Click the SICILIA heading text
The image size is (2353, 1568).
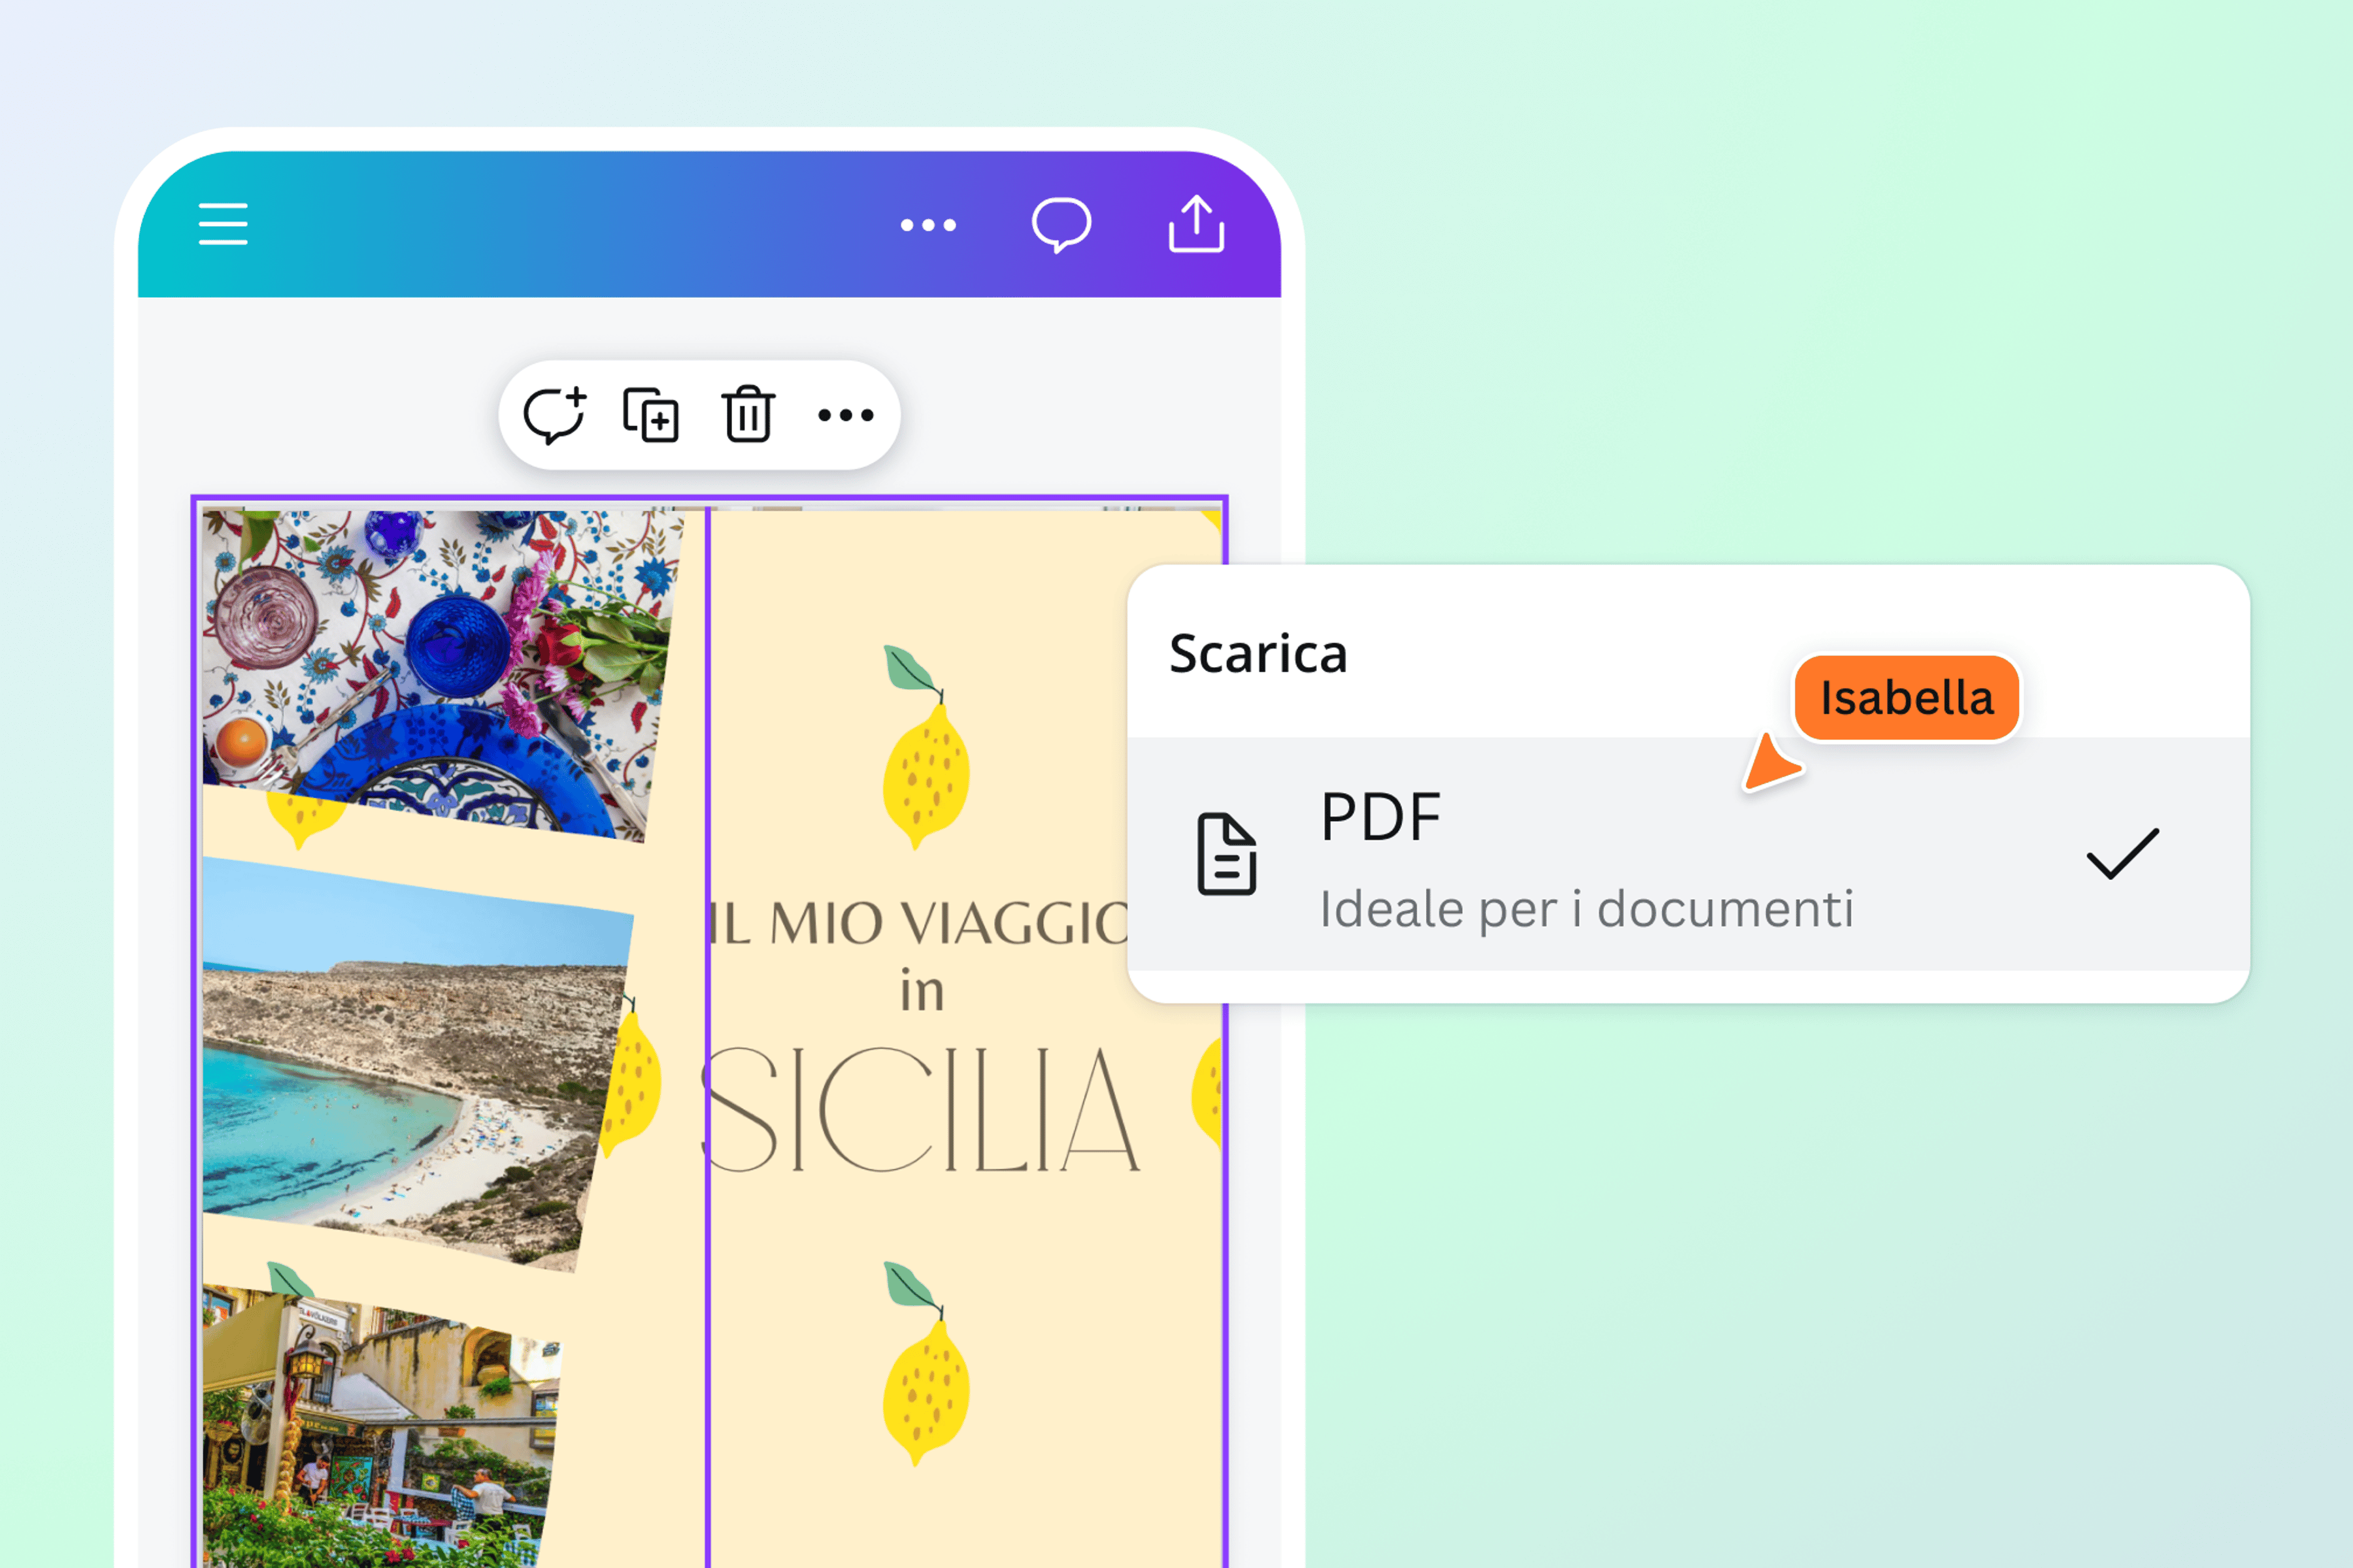(920, 1110)
